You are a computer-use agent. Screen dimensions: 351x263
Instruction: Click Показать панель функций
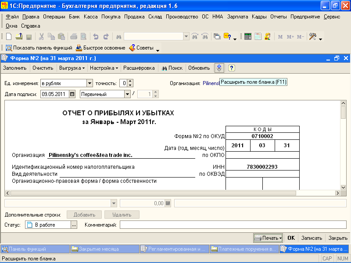39,48
